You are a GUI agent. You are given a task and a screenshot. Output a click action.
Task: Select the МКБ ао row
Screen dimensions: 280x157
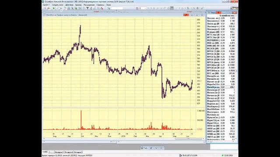[x=221, y=43]
